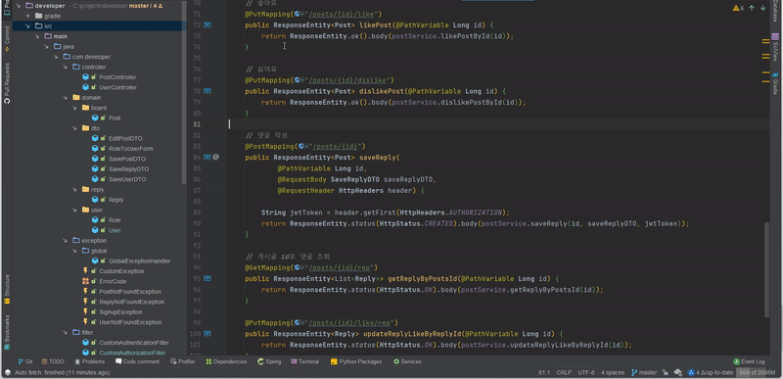Image resolution: width=783 pixels, height=379 pixels.
Task: Open the Problems tool window
Action: tap(90, 361)
